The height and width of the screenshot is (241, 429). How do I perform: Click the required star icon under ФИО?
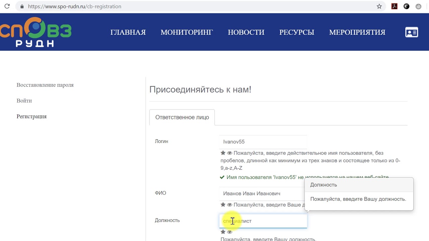(x=223, y=205)
